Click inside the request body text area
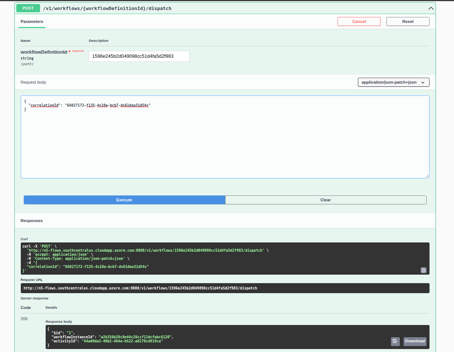454x352 pixels. point(225,137)
